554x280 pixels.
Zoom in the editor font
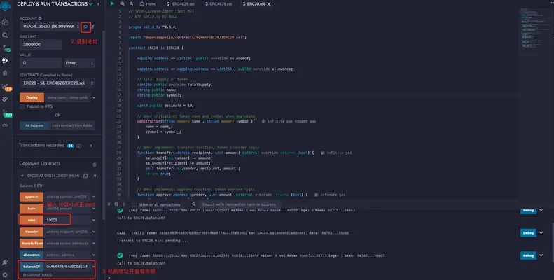click(131, 3)
